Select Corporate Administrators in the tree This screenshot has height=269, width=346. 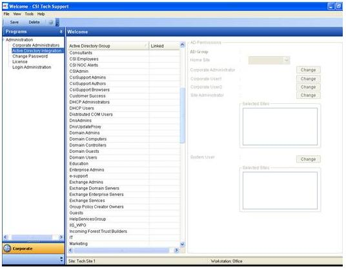click(36, 45)
